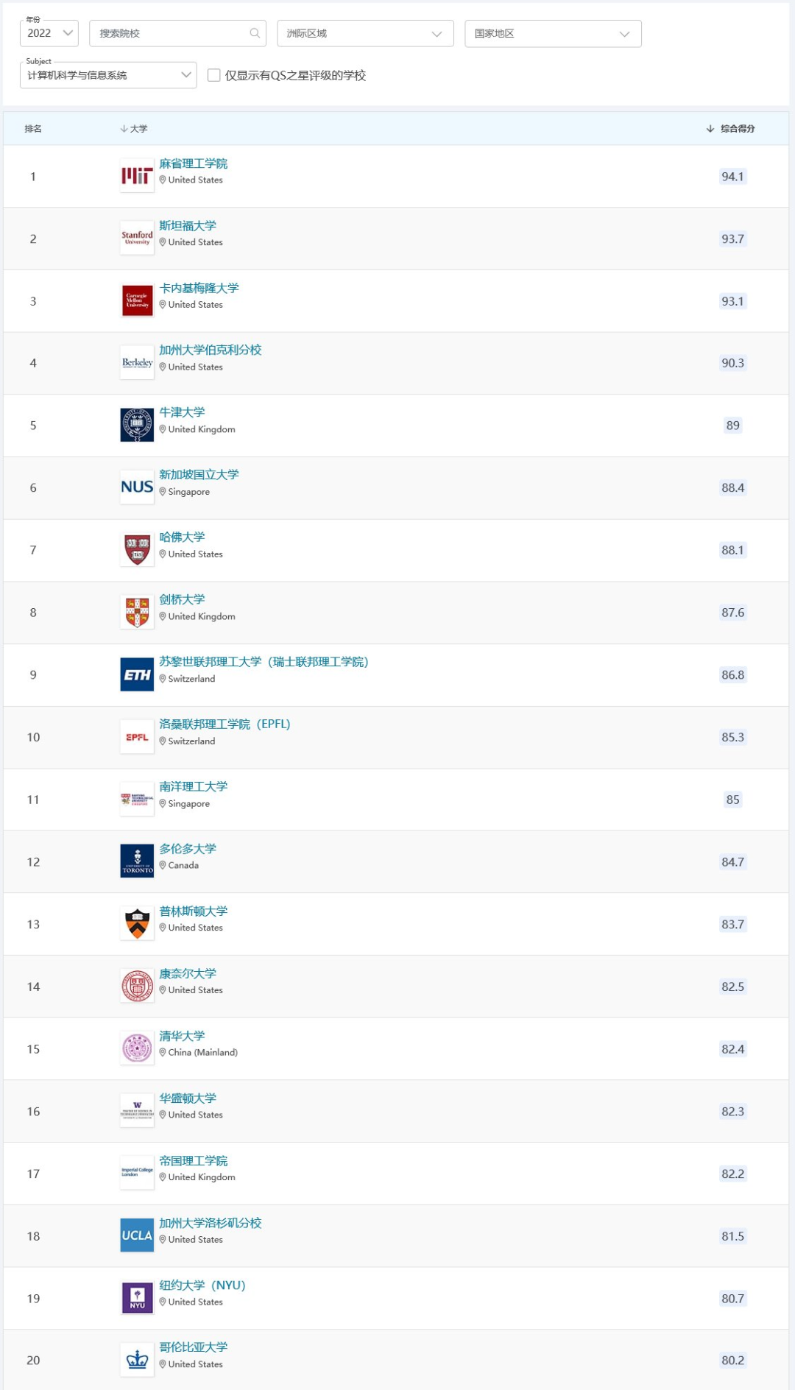Expand the 国家地区 country dropdown

point(553,33)
